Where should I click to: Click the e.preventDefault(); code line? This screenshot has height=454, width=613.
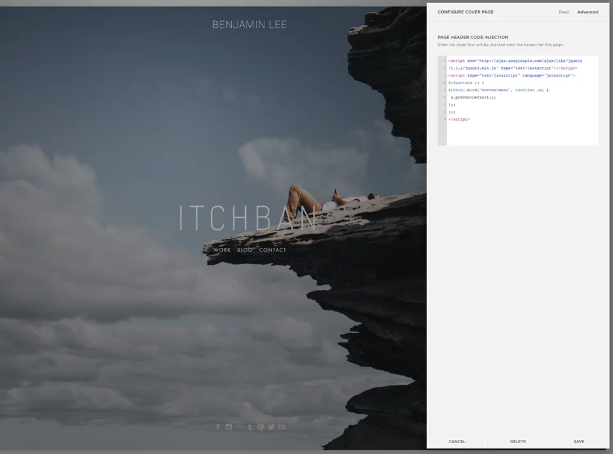point(473,97)
